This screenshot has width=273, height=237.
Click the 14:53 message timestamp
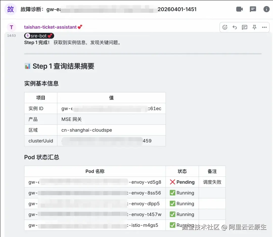pyautogui.click(x=11, y=36)
